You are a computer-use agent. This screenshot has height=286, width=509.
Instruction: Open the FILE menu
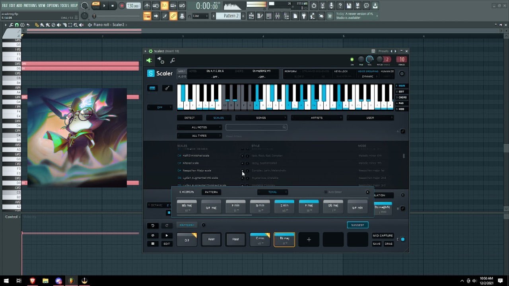(5, 6)
